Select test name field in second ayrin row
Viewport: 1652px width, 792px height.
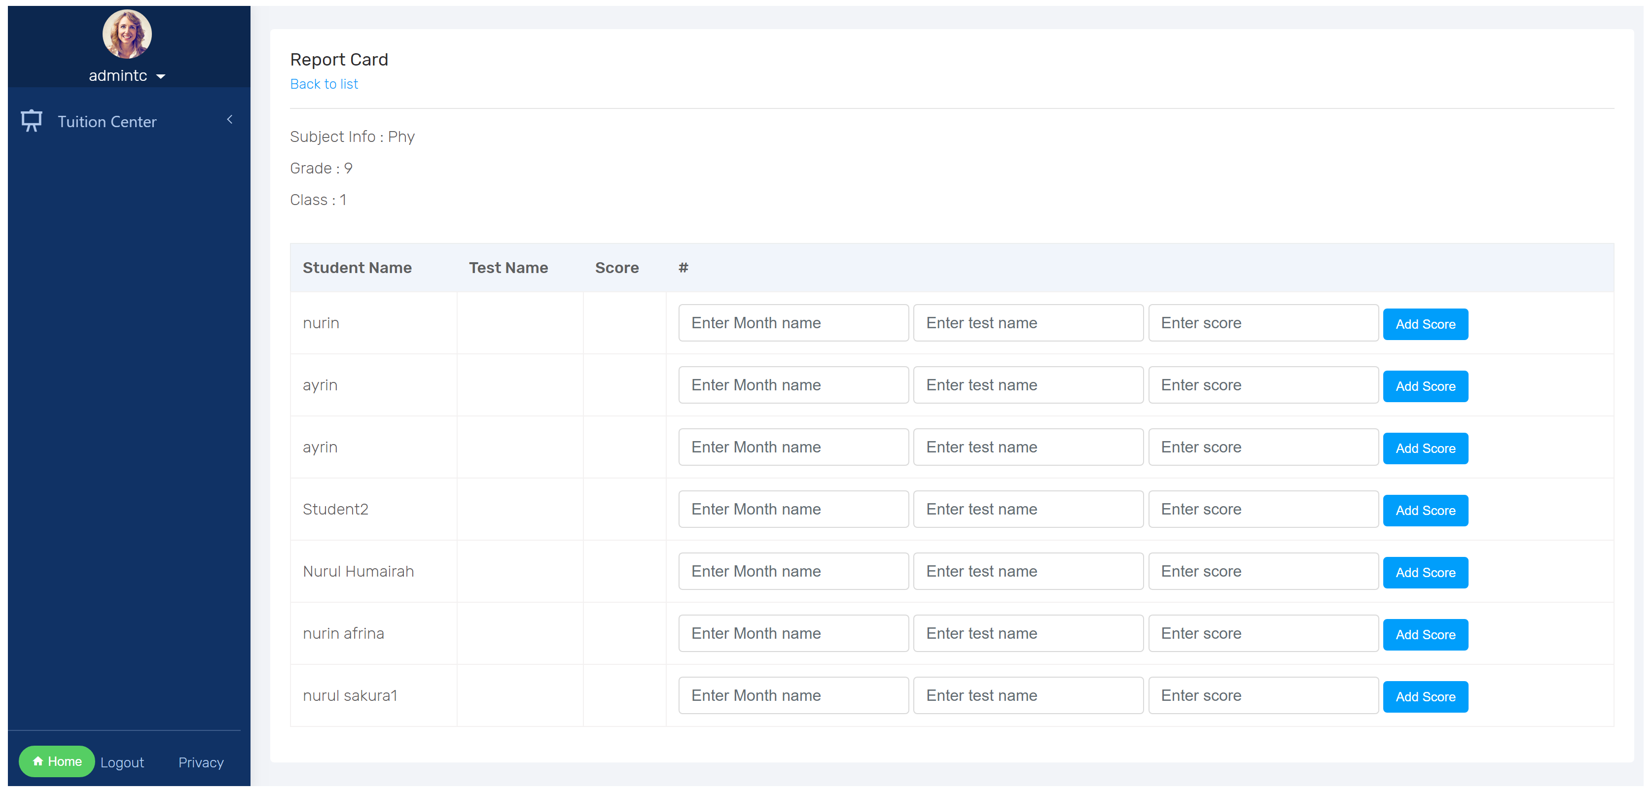(x=1028, y=448)
